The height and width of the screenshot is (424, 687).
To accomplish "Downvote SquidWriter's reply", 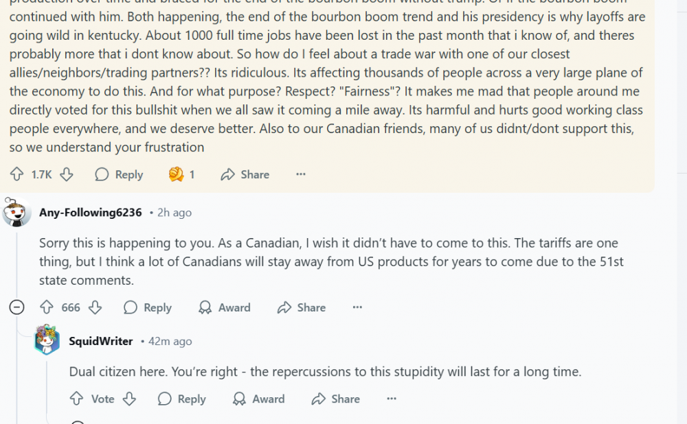I will (x=130, y=399).
